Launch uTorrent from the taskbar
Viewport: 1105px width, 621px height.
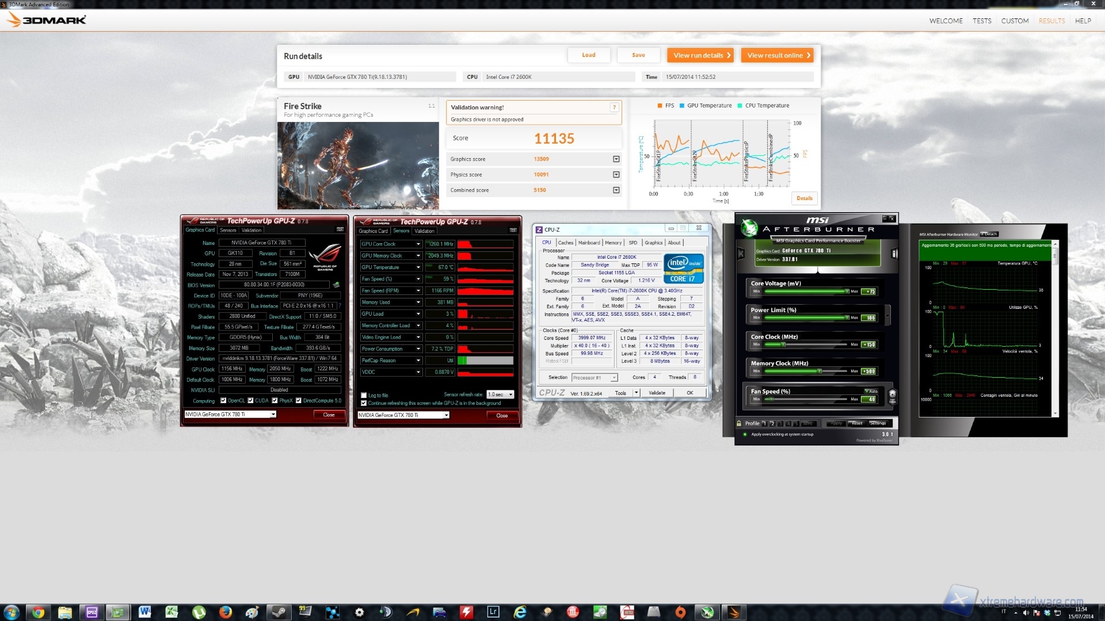[x=199, y=613]
